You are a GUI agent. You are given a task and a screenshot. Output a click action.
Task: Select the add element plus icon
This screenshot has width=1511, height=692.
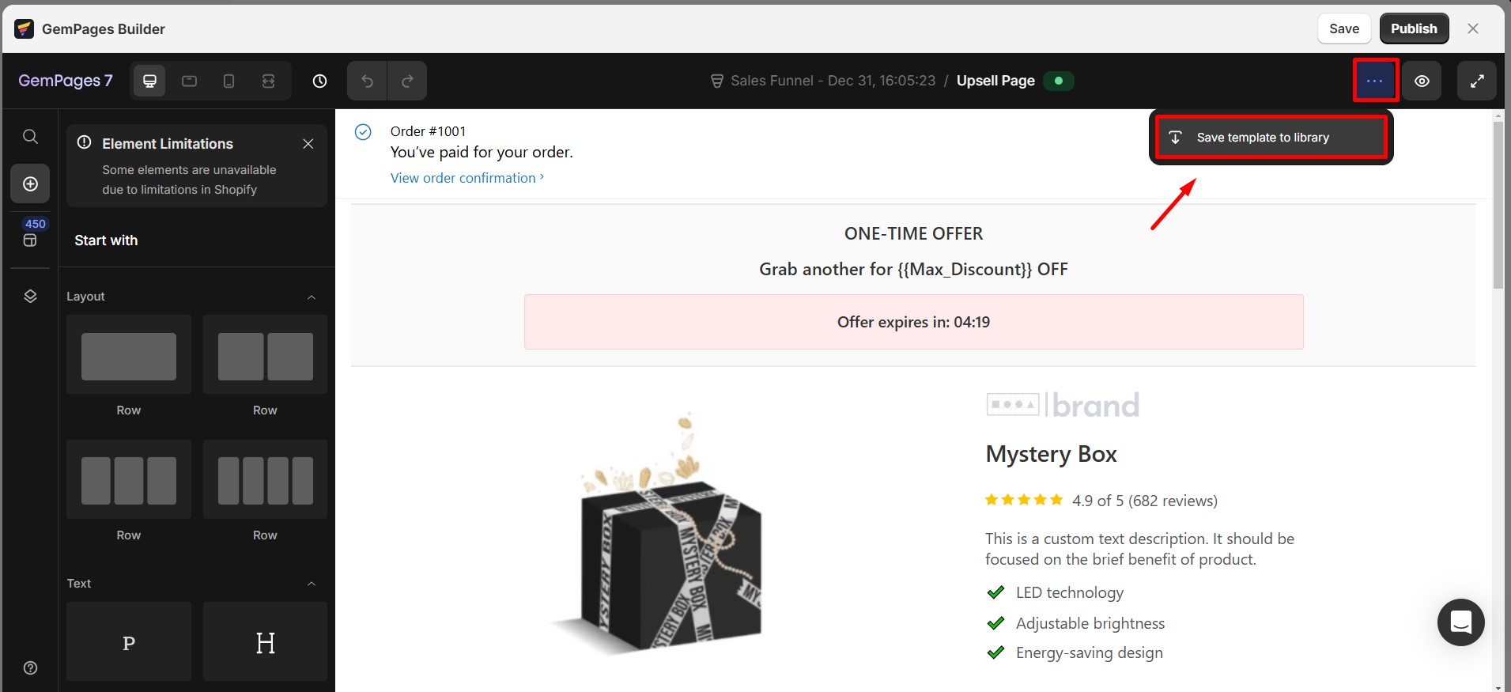(30, 183)
